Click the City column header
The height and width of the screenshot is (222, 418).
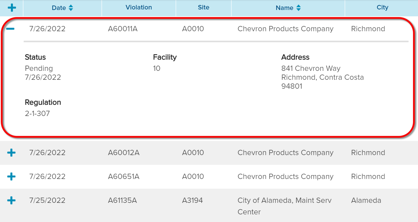(382, 8)
